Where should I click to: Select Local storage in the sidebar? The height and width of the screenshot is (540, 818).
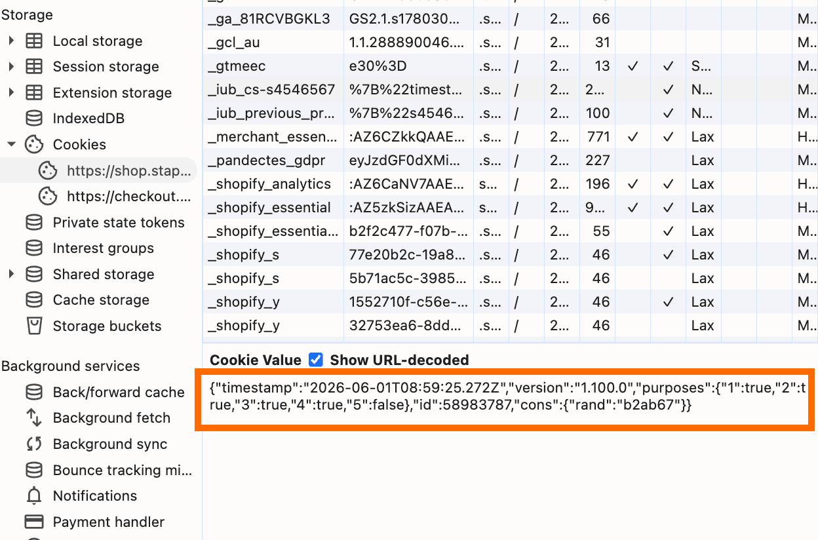coord(98,41)
